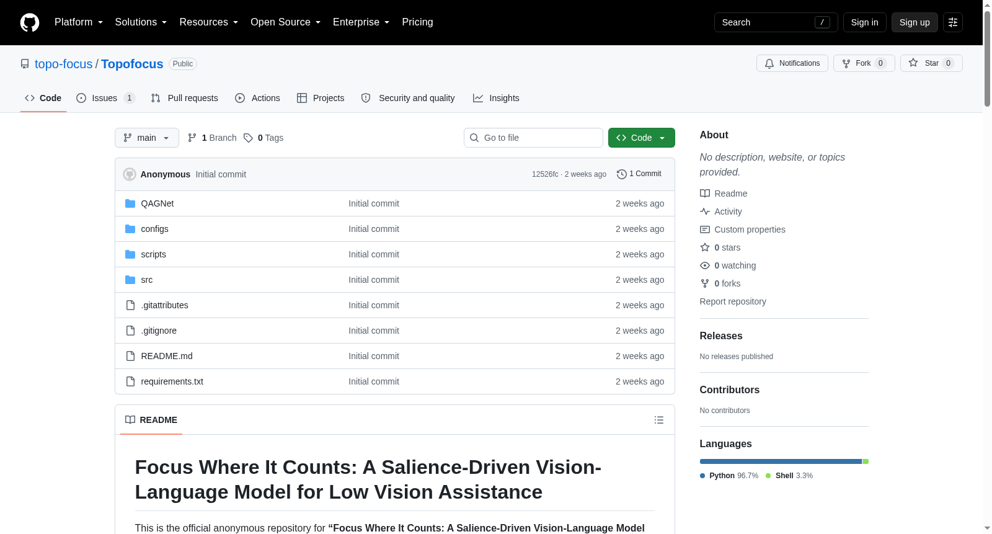Select the README tab in file viewer

151,420
